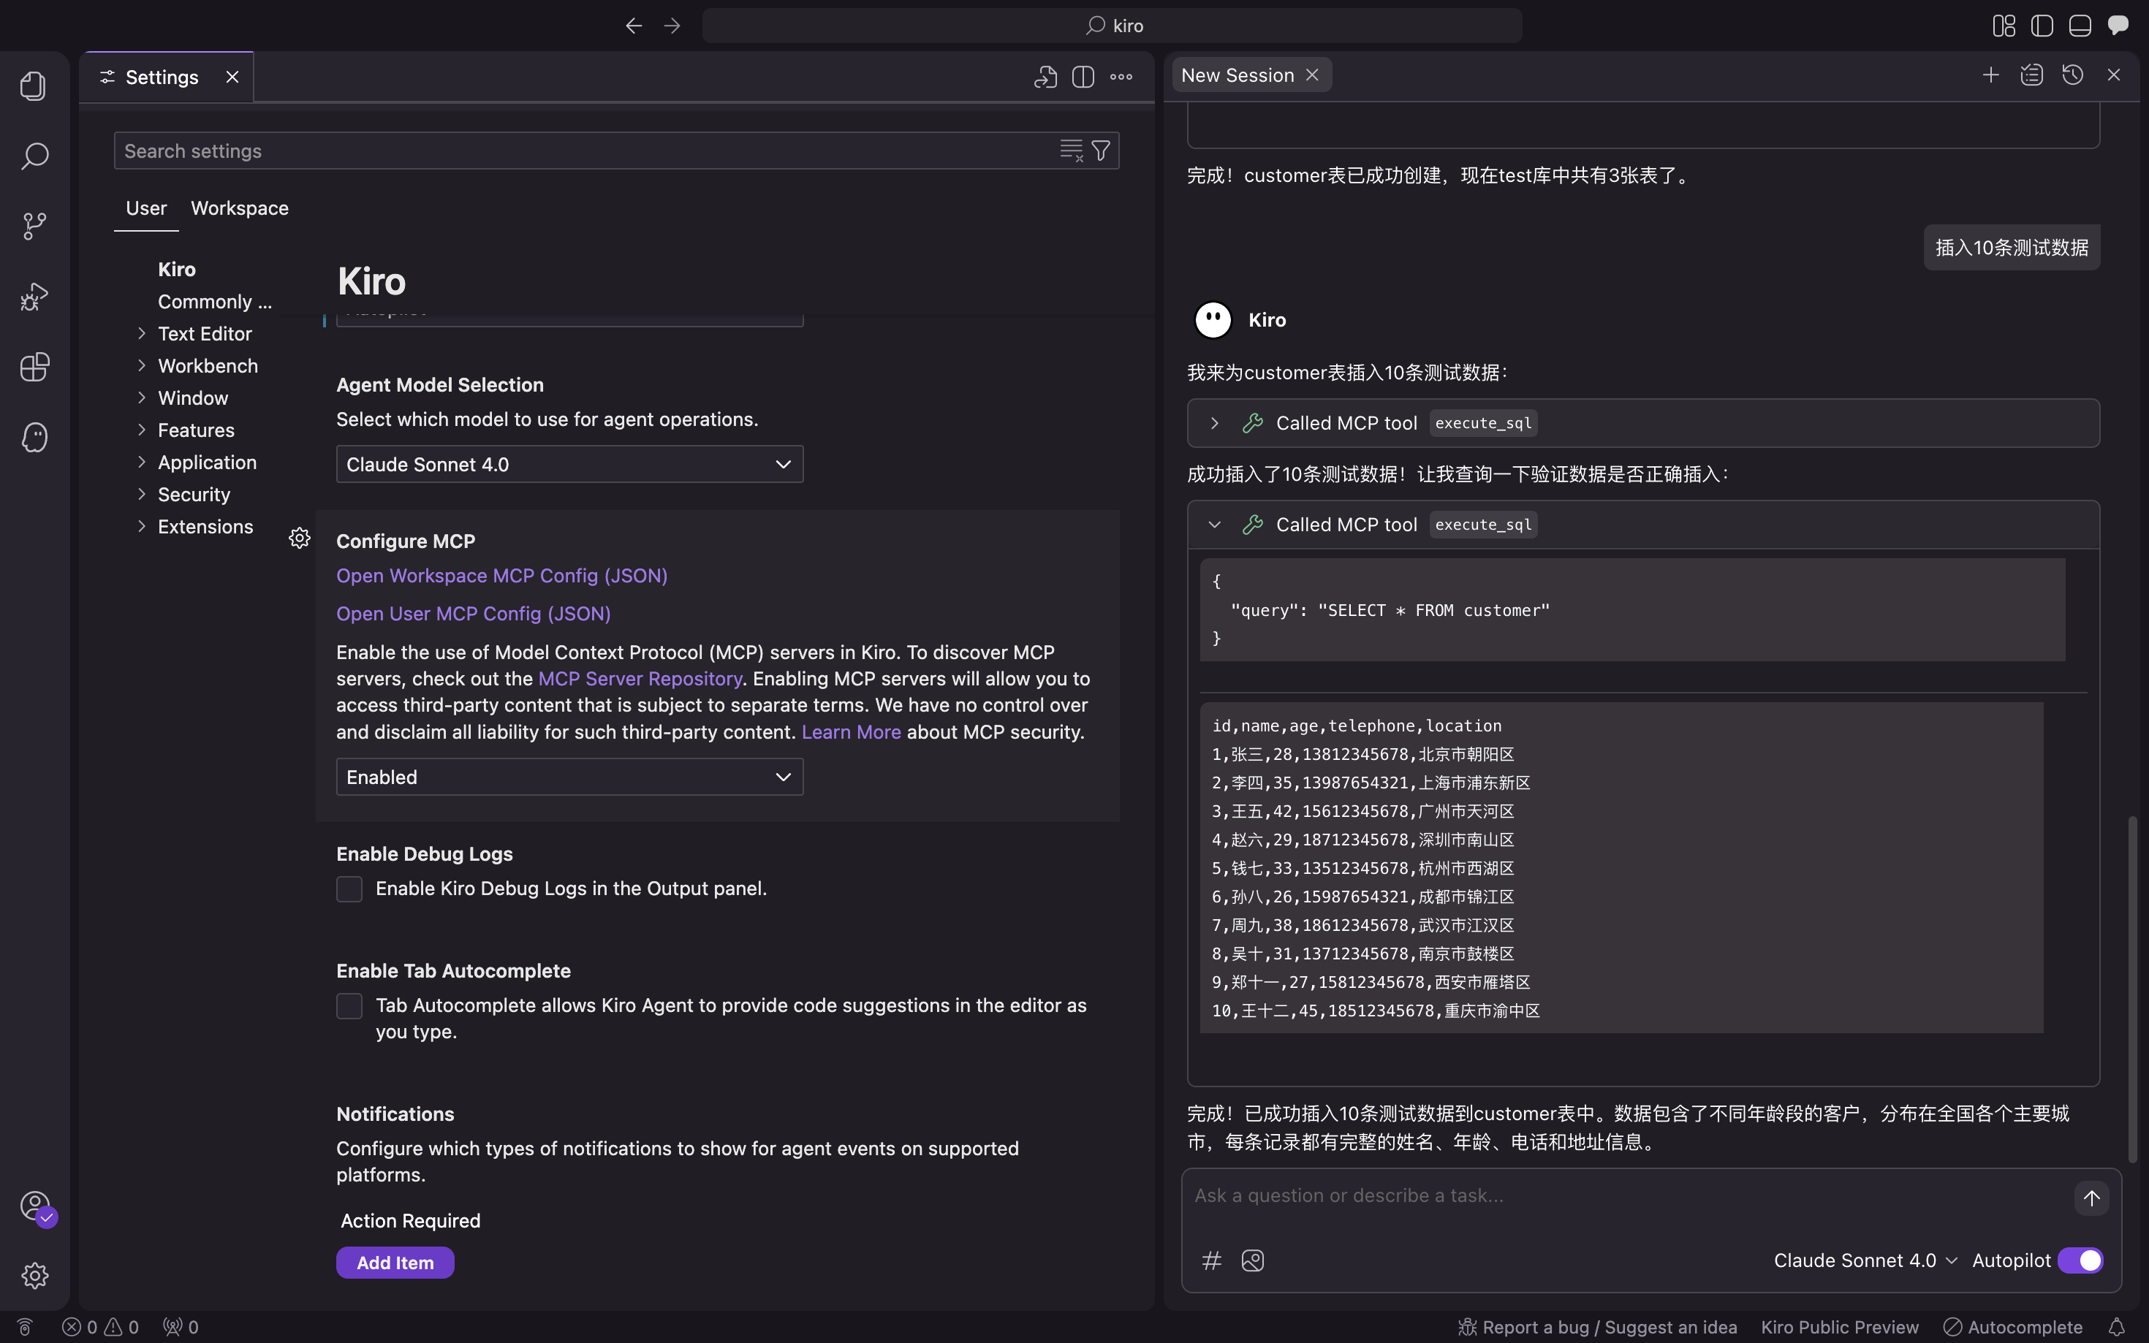This screenshot has height=1343, width=2149.
Task: Open the MCP Enabled dropdown
Action: point(569,777)
